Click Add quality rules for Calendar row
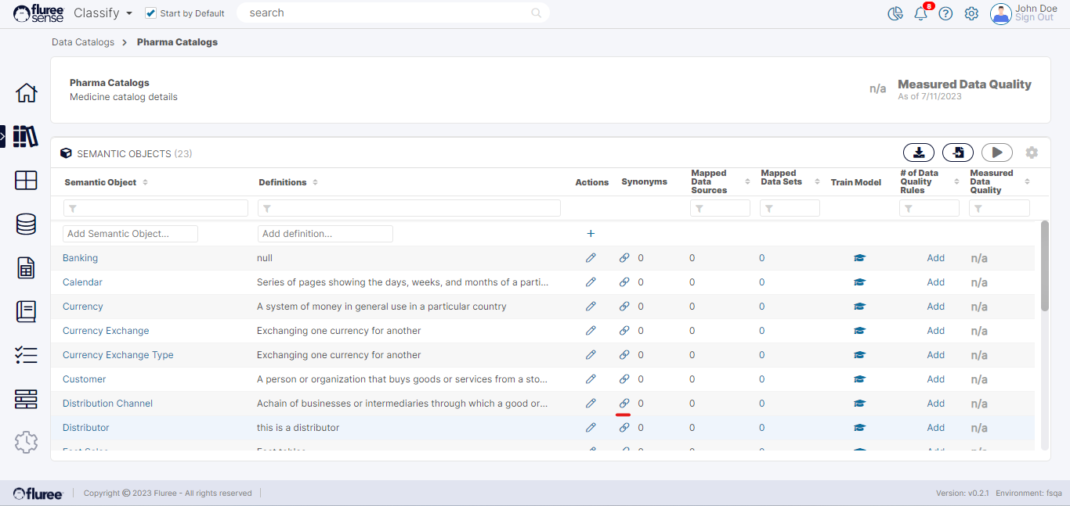The height and width of the screenshot is (506, 1070). click(x=935, y=282)
